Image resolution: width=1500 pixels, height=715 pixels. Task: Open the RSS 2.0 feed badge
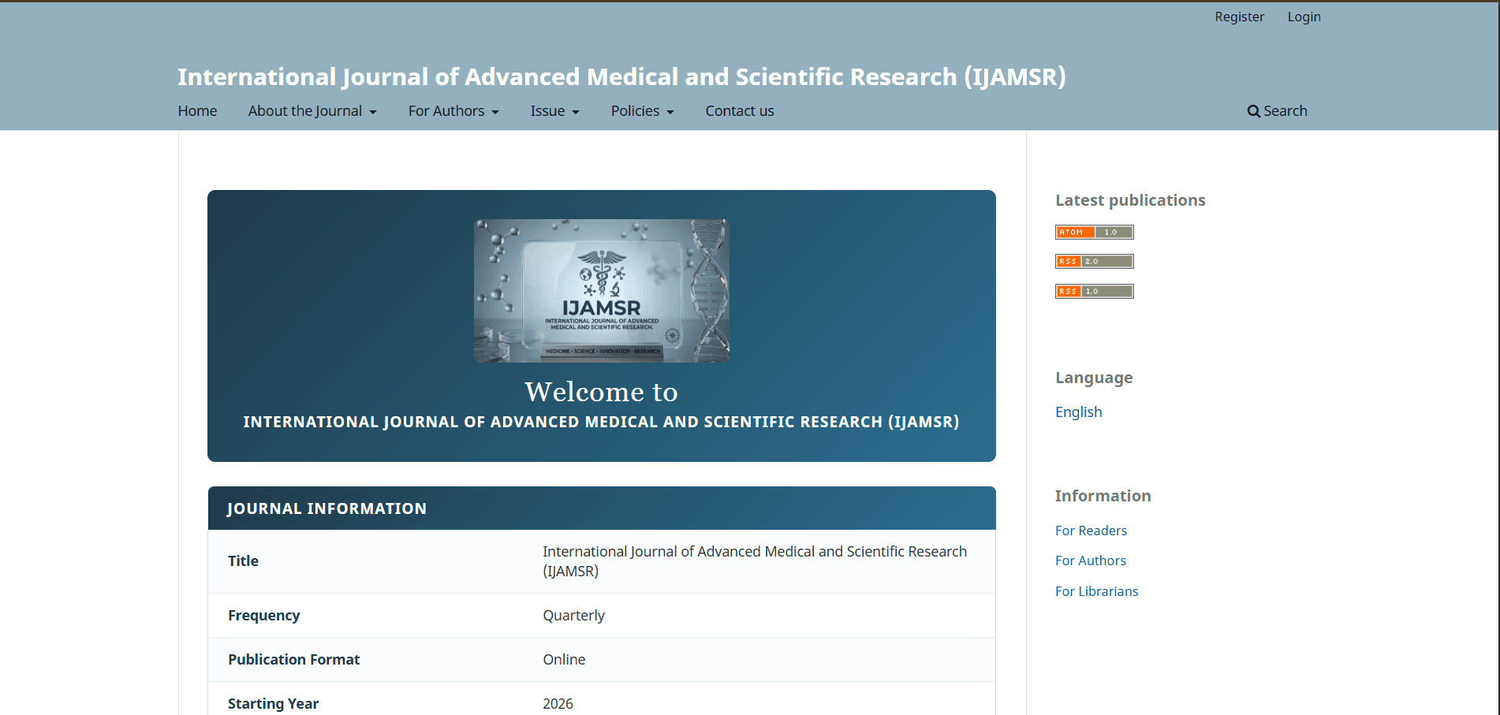pos(1094,261)
